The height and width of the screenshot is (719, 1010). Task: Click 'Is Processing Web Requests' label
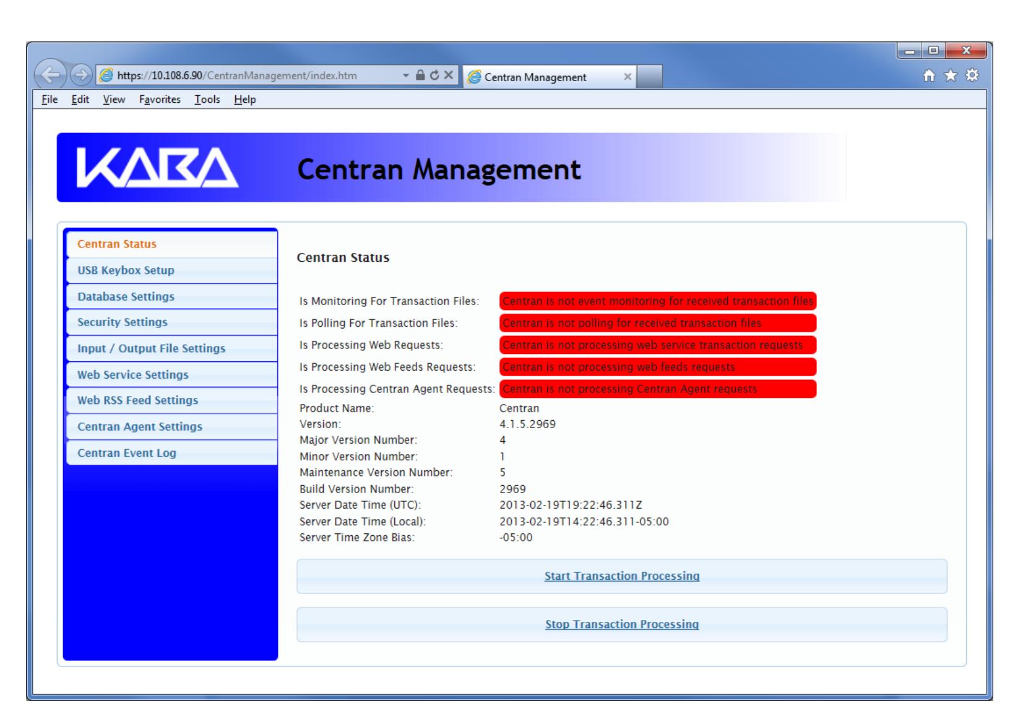(371, 345)
